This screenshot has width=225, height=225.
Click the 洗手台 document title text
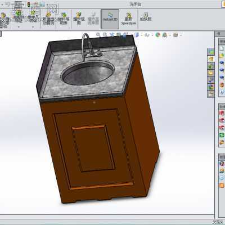click(x=136, y=4)
